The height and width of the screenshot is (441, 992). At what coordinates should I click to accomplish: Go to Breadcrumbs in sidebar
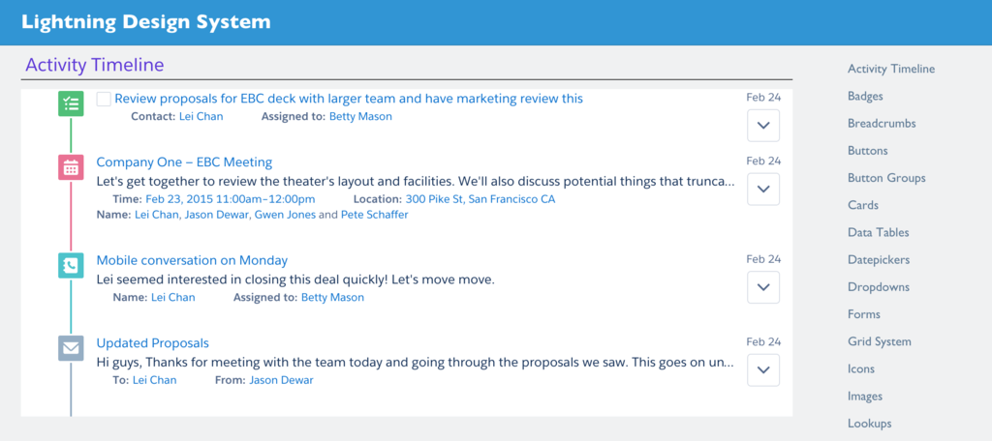[x=882, y=123]
